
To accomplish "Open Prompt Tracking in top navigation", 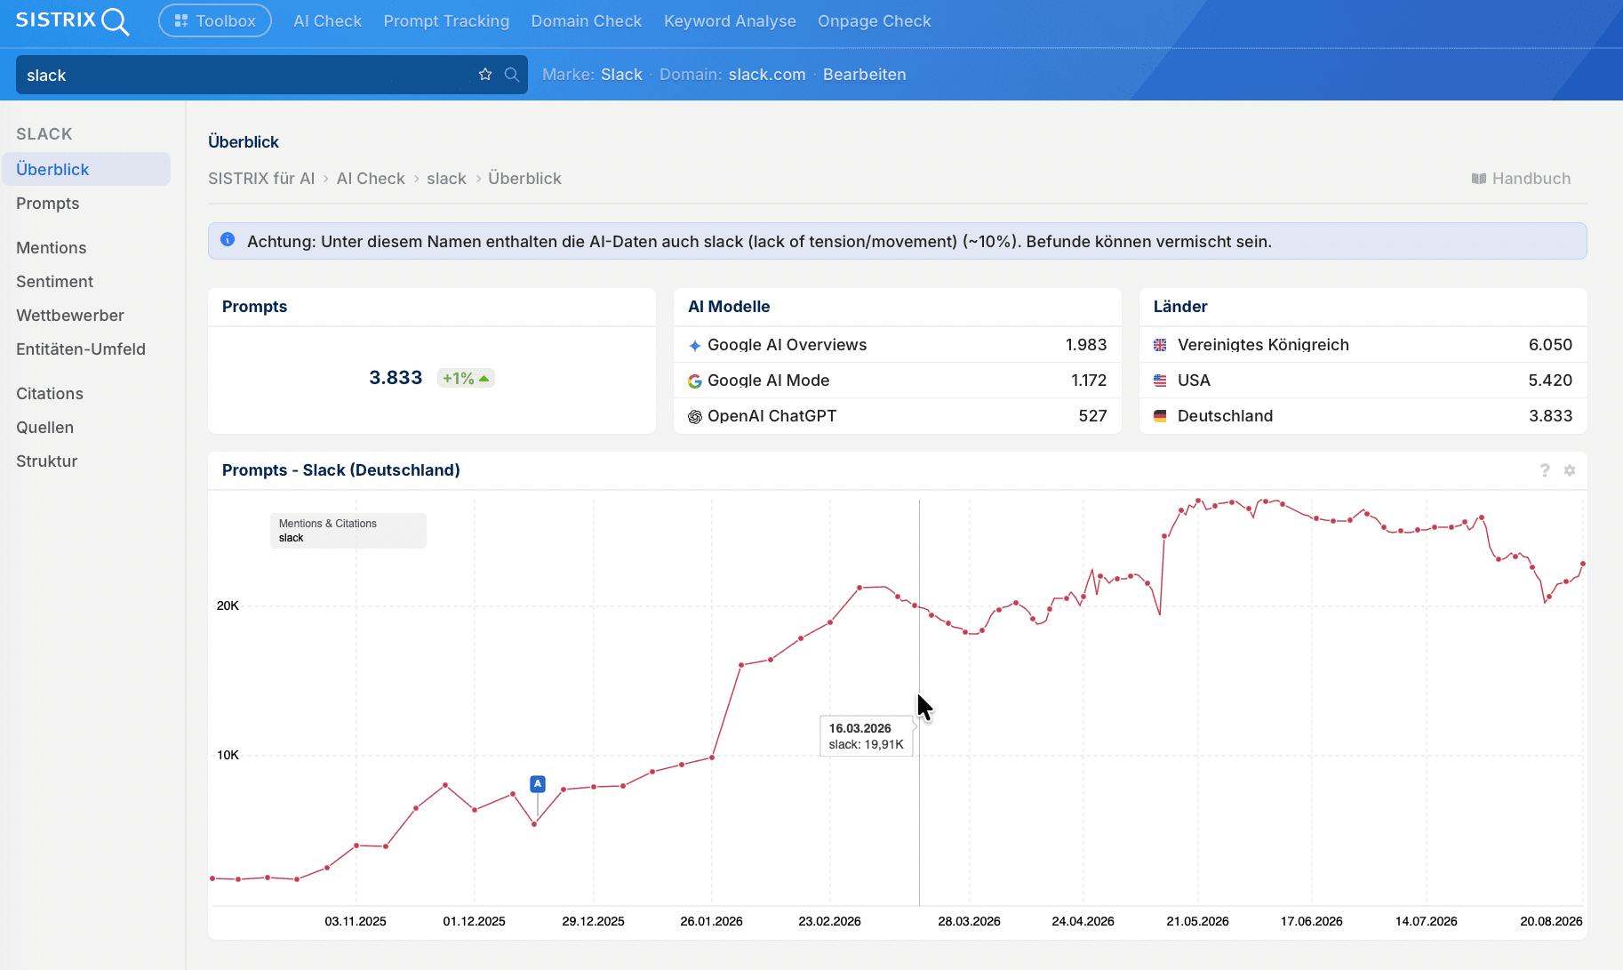I will [x=447, y=20].
